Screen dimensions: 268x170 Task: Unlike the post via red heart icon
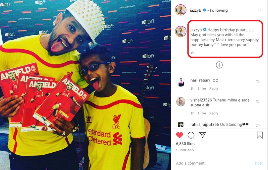(180, 135)
